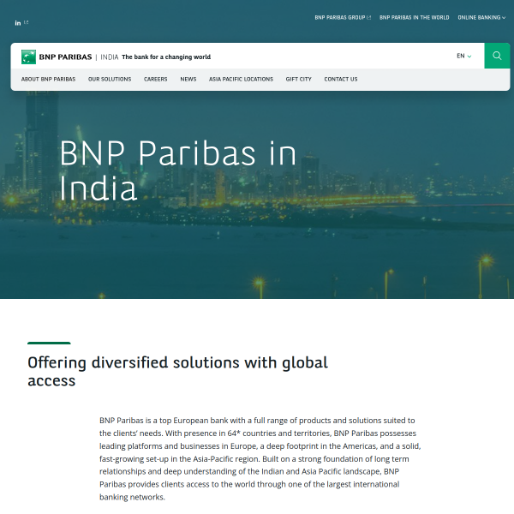This screenshot has width=514, height=514.
Task: Open BNP Paribas in the World link
Action: (x=414, y=18)
